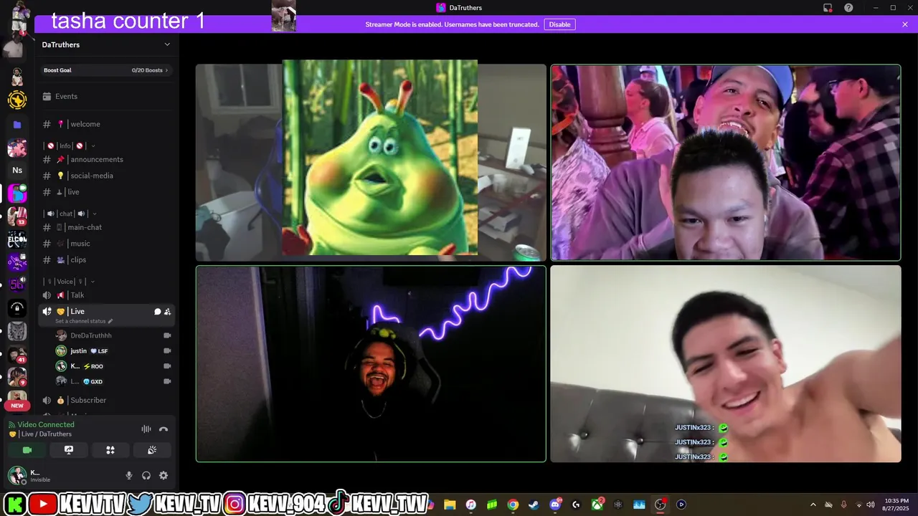Show hidden system tray icons

tap(813, 505)
